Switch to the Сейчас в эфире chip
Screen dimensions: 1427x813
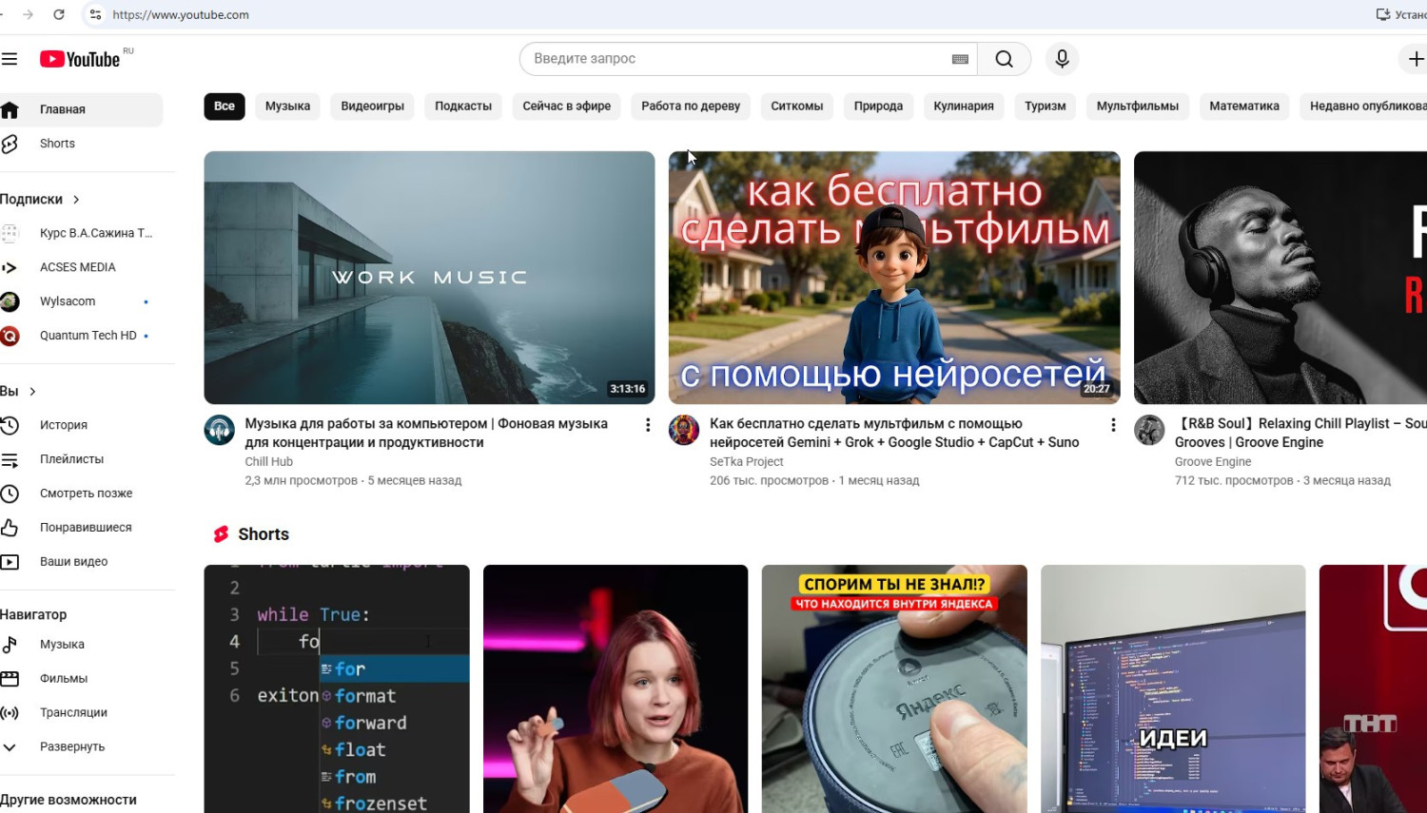566,106
